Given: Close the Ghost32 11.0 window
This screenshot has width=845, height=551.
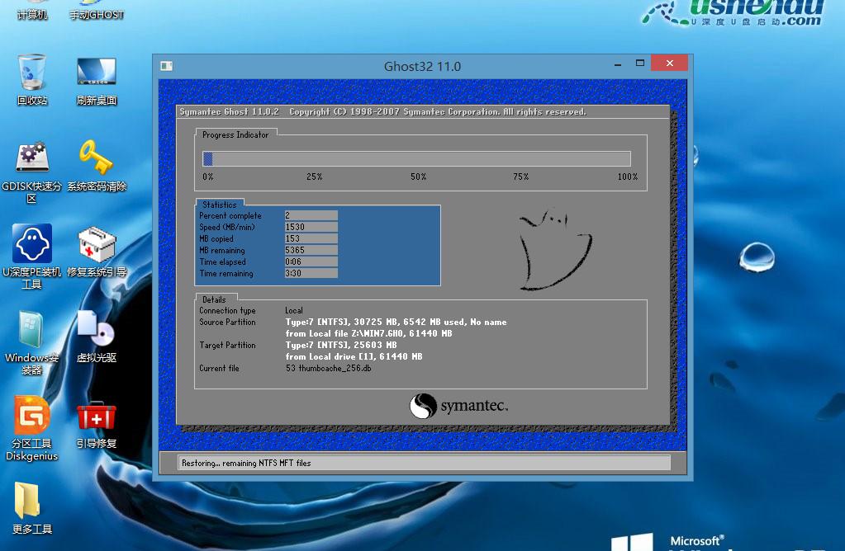Looking at the screenshot, I should coord(669,63).
